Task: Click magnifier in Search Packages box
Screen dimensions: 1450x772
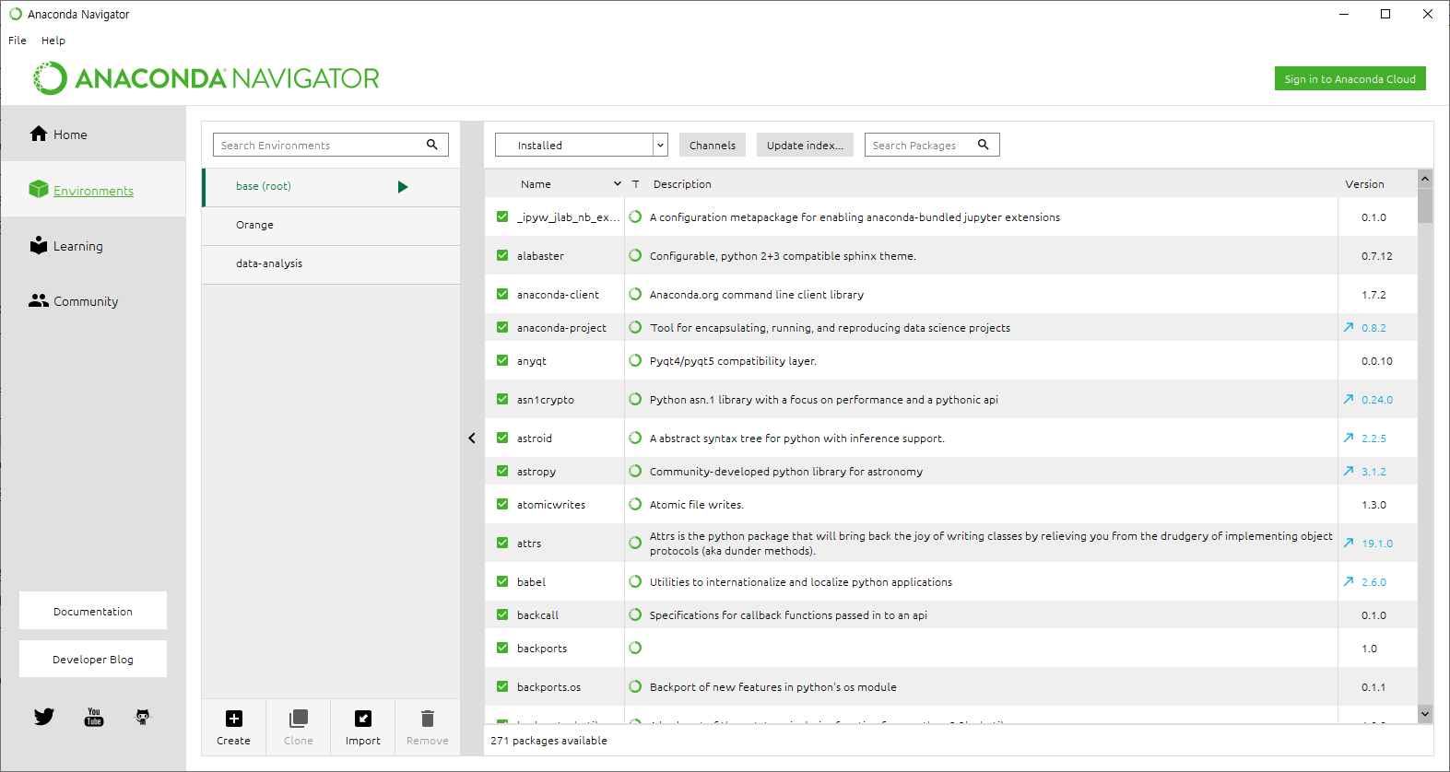Action: coord(984,145)
